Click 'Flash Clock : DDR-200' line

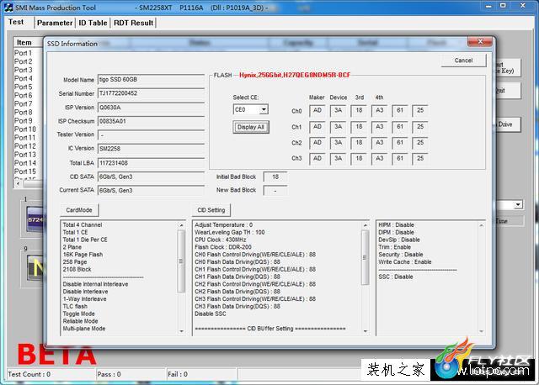point(223,247)
